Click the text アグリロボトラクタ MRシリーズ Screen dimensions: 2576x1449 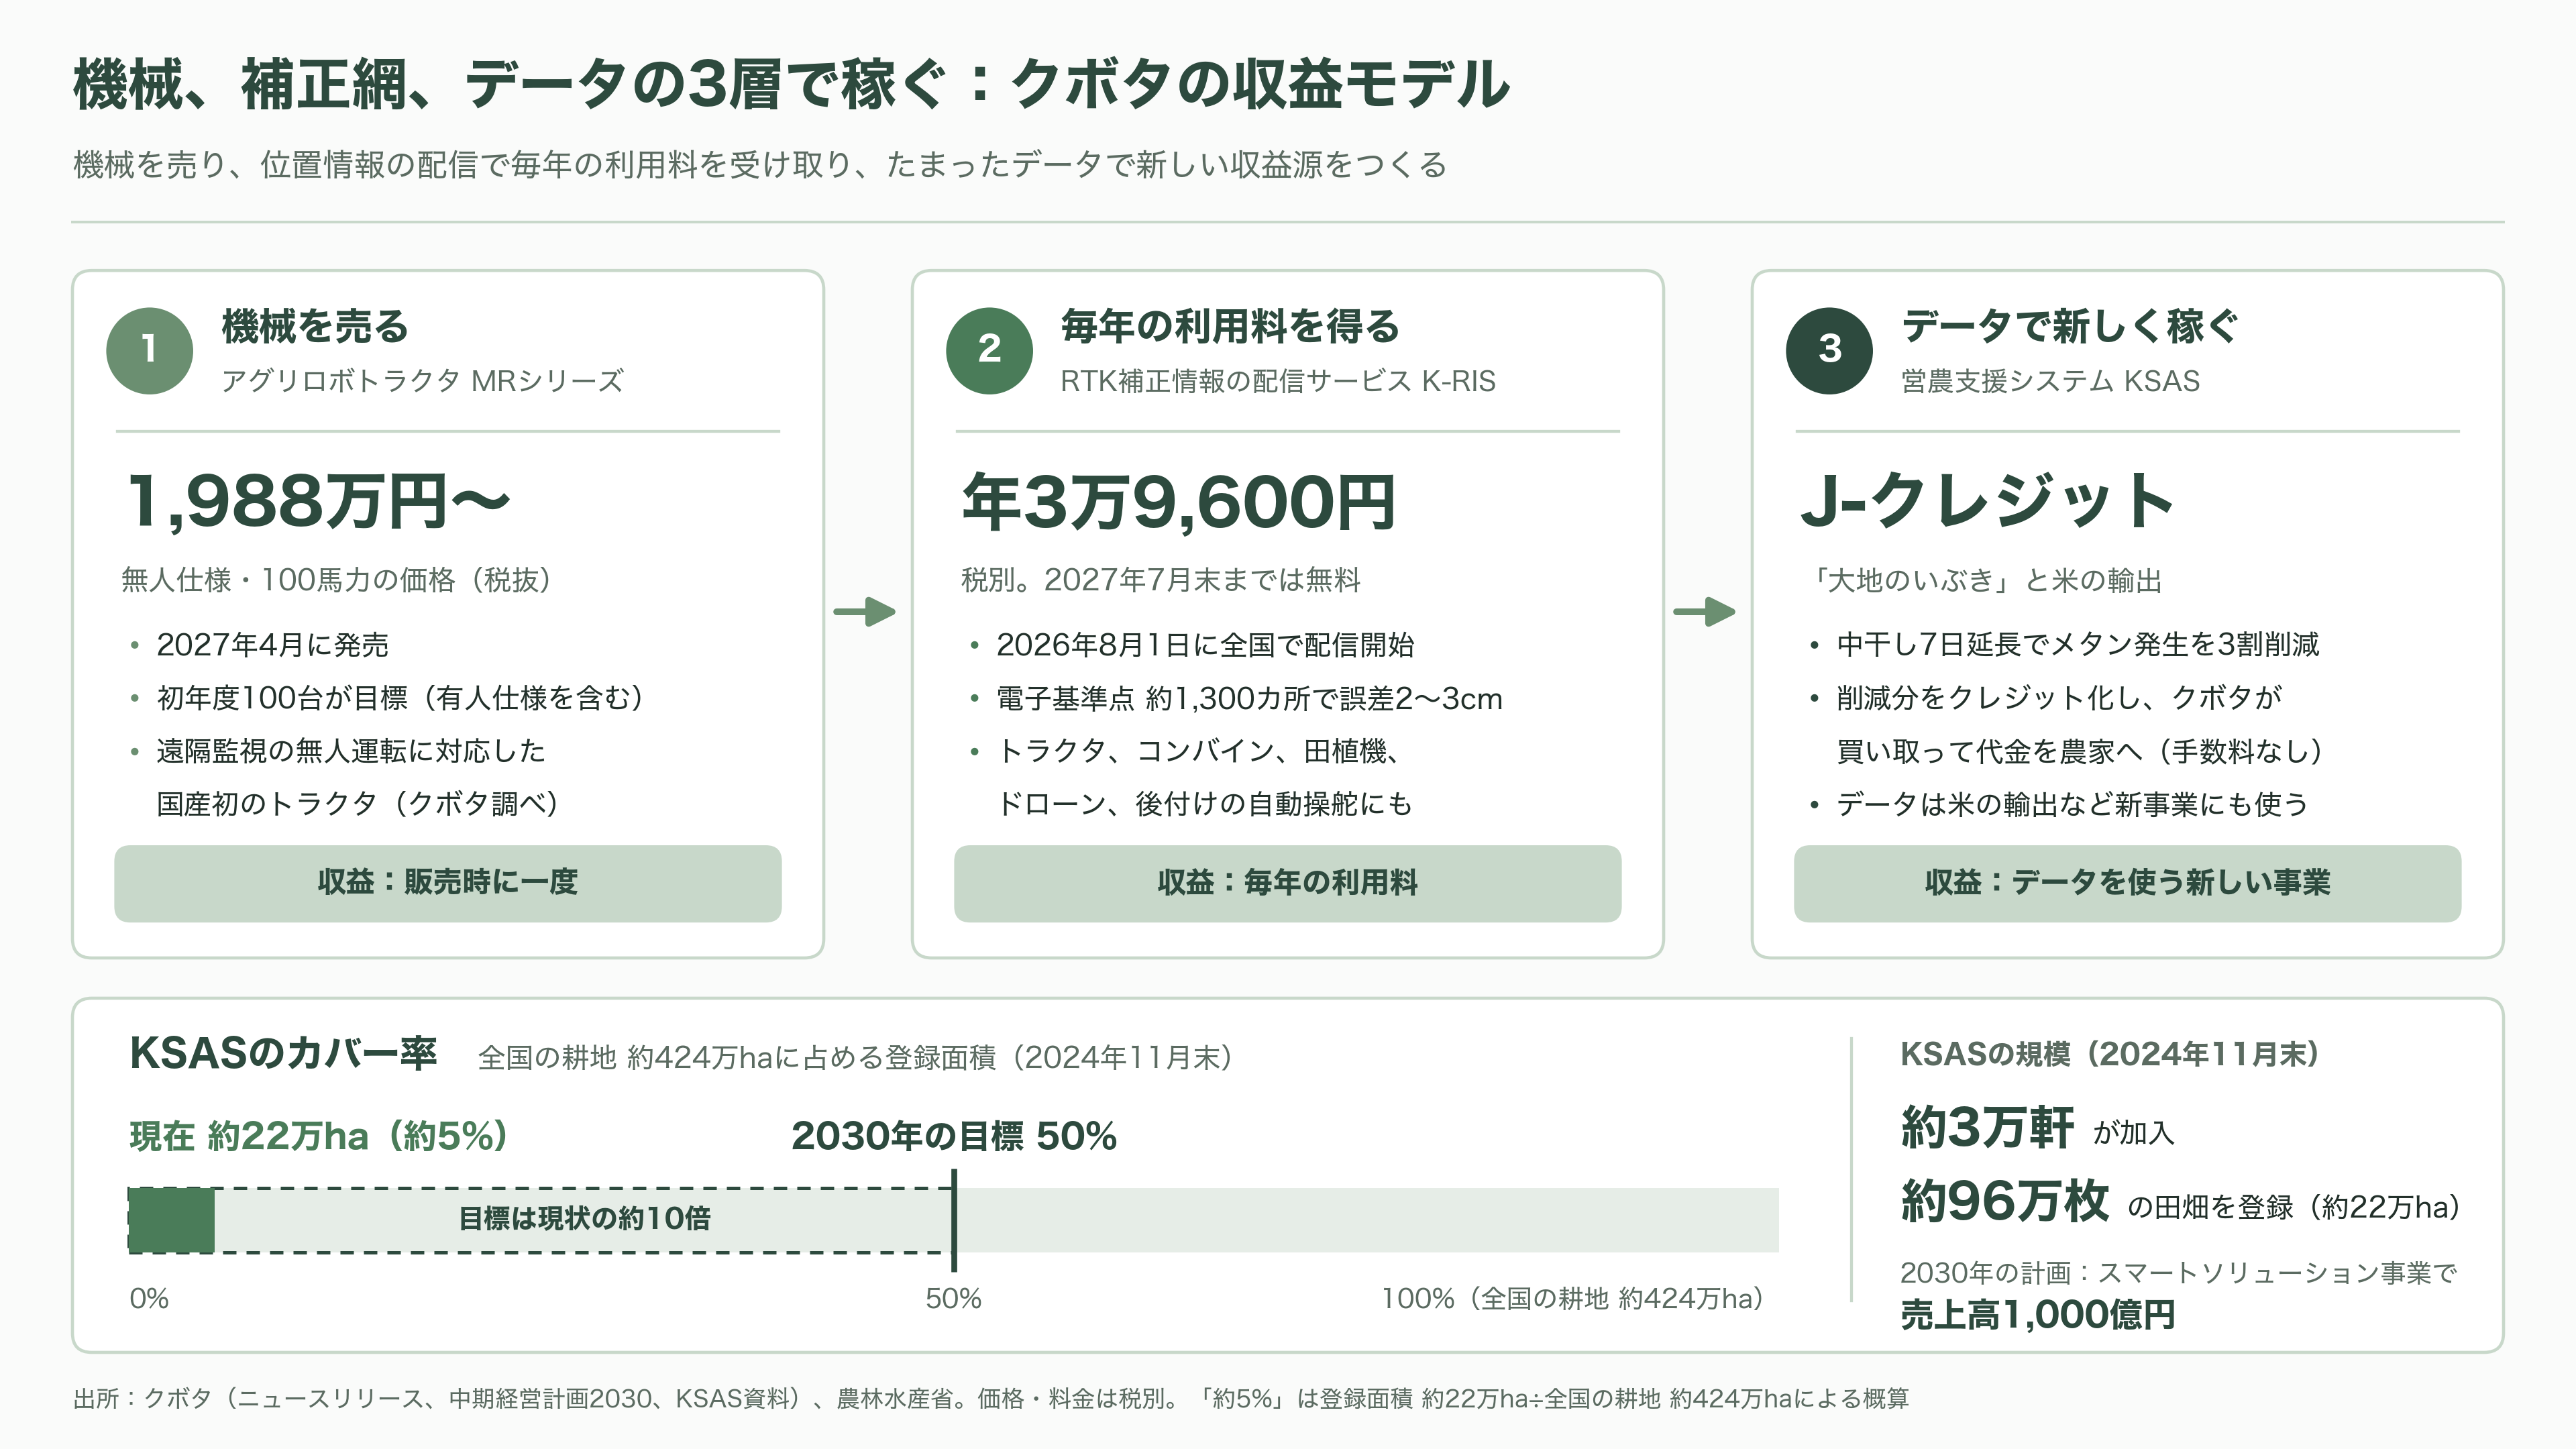click(422, 381)
